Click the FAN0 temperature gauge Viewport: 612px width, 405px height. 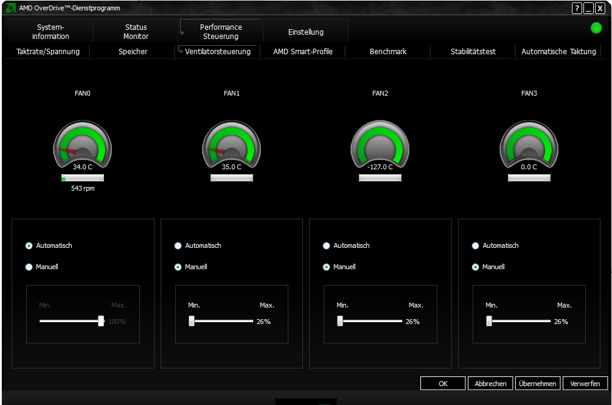tap(82, 146)
